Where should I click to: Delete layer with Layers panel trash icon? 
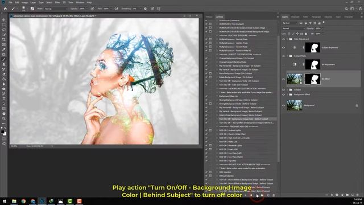point(358,195)
